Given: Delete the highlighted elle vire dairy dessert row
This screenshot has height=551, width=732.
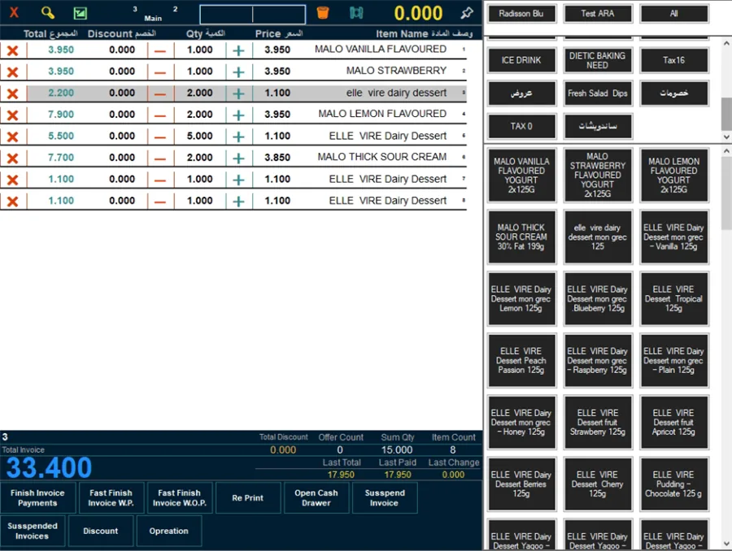Looking at the screenshot, I should pos(12,93).
